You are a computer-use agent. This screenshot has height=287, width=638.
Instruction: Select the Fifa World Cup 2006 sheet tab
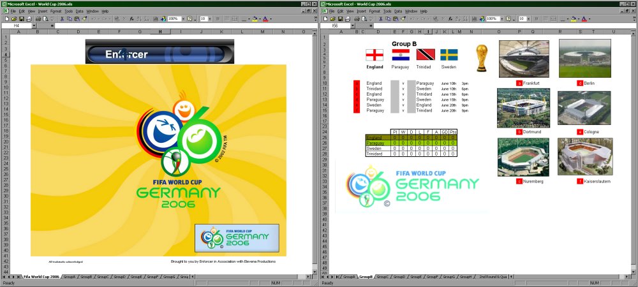41,277
